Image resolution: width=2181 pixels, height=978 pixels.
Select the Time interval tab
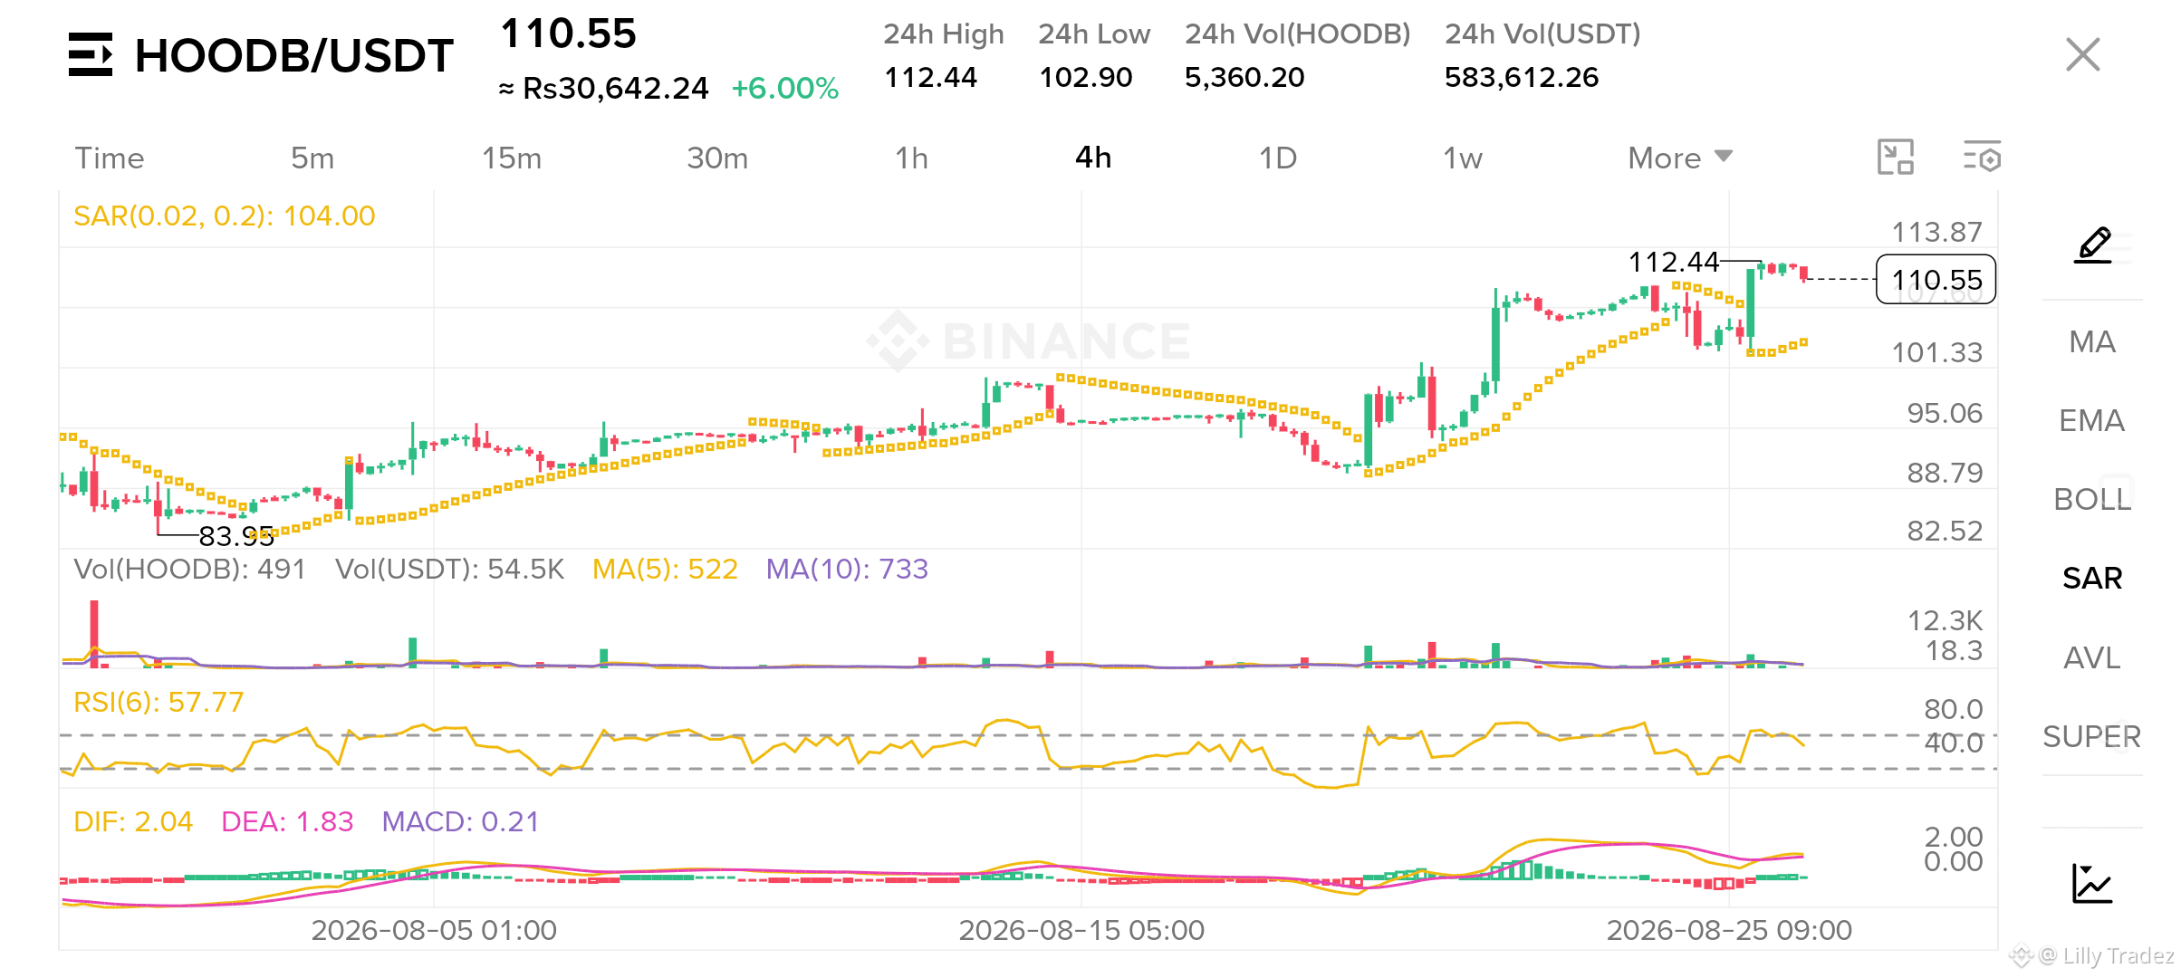(x=109, y=158)
